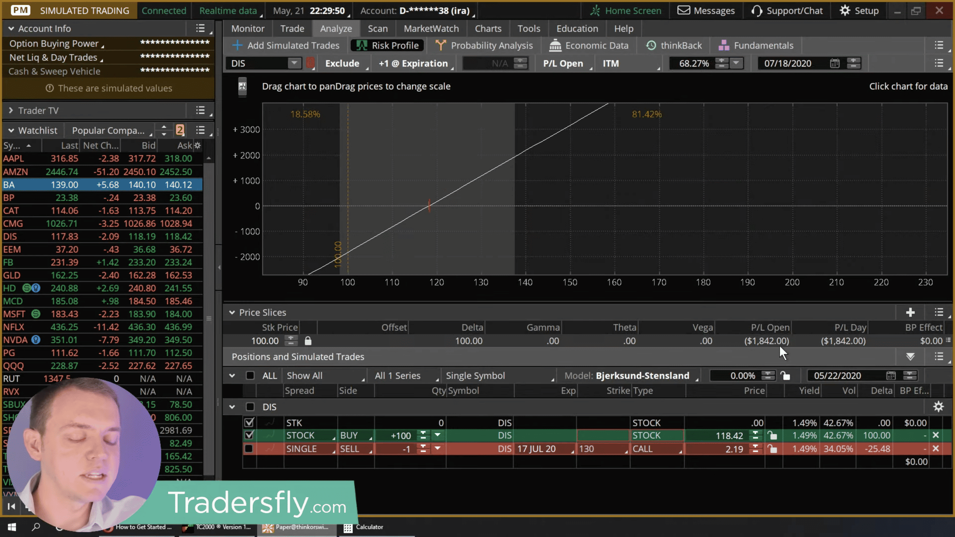
Task: Open Account Info panel menu icon
Action: pos(201,29)
